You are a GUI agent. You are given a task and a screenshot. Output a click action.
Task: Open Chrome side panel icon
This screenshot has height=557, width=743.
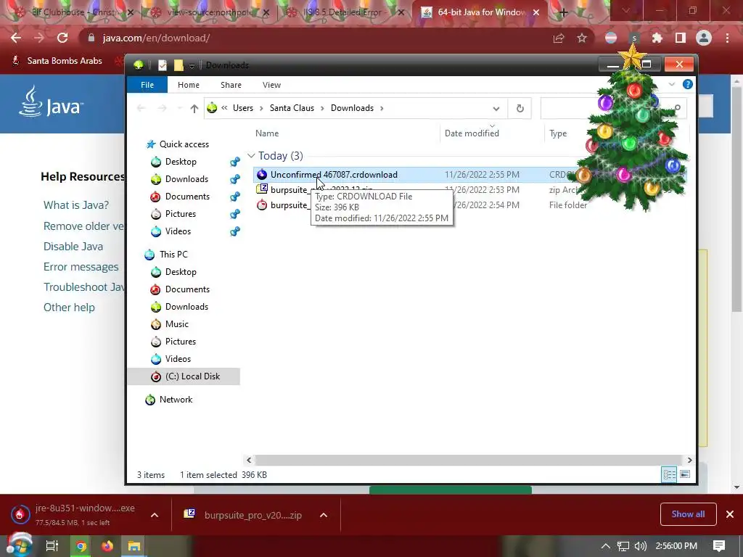tap(680, 38)
